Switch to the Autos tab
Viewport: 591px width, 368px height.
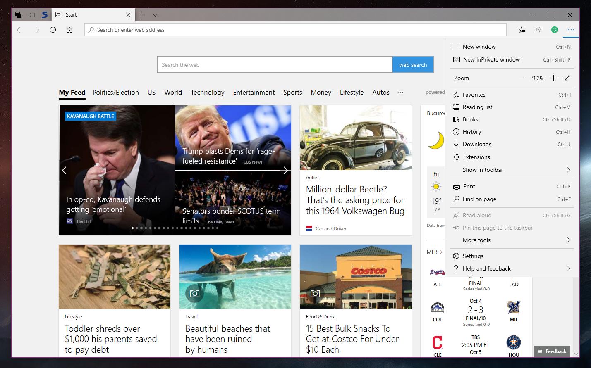(381, 93)
